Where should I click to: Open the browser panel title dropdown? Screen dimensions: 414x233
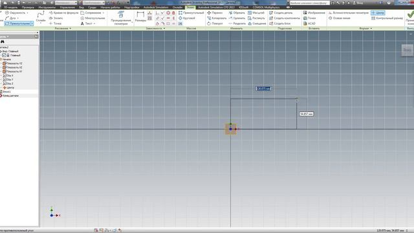8,36
